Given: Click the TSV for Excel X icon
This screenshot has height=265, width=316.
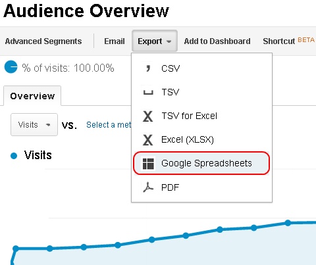Looking at the screenshot, I should coord(148,116).
